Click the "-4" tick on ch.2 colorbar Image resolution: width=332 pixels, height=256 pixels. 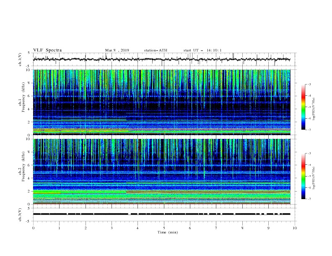pyautogui.click(x=309, y=165)
